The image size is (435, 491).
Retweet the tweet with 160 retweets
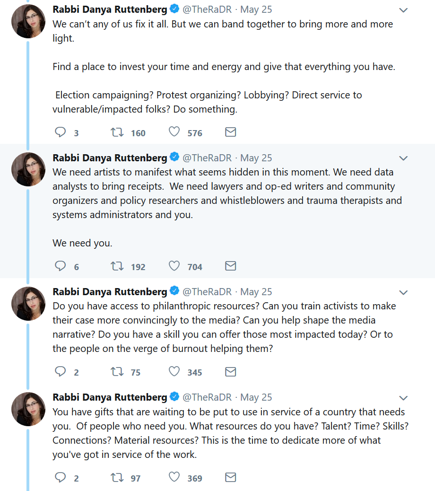pyautogui.click(x=117, y=132)
